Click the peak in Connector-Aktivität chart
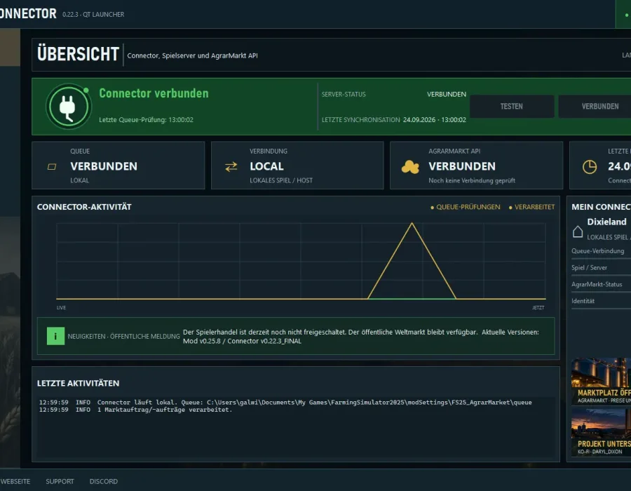Viewport: 631px width, 491px height. 412,223
